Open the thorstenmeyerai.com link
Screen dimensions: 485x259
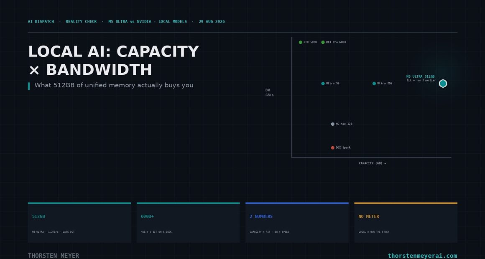coord(422,256)
